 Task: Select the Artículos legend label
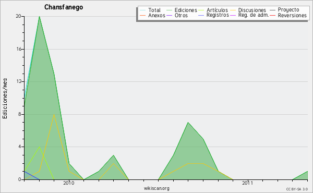tap(217, 10)
